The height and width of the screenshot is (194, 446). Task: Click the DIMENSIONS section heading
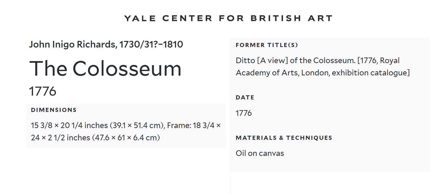tap(54, 110)
